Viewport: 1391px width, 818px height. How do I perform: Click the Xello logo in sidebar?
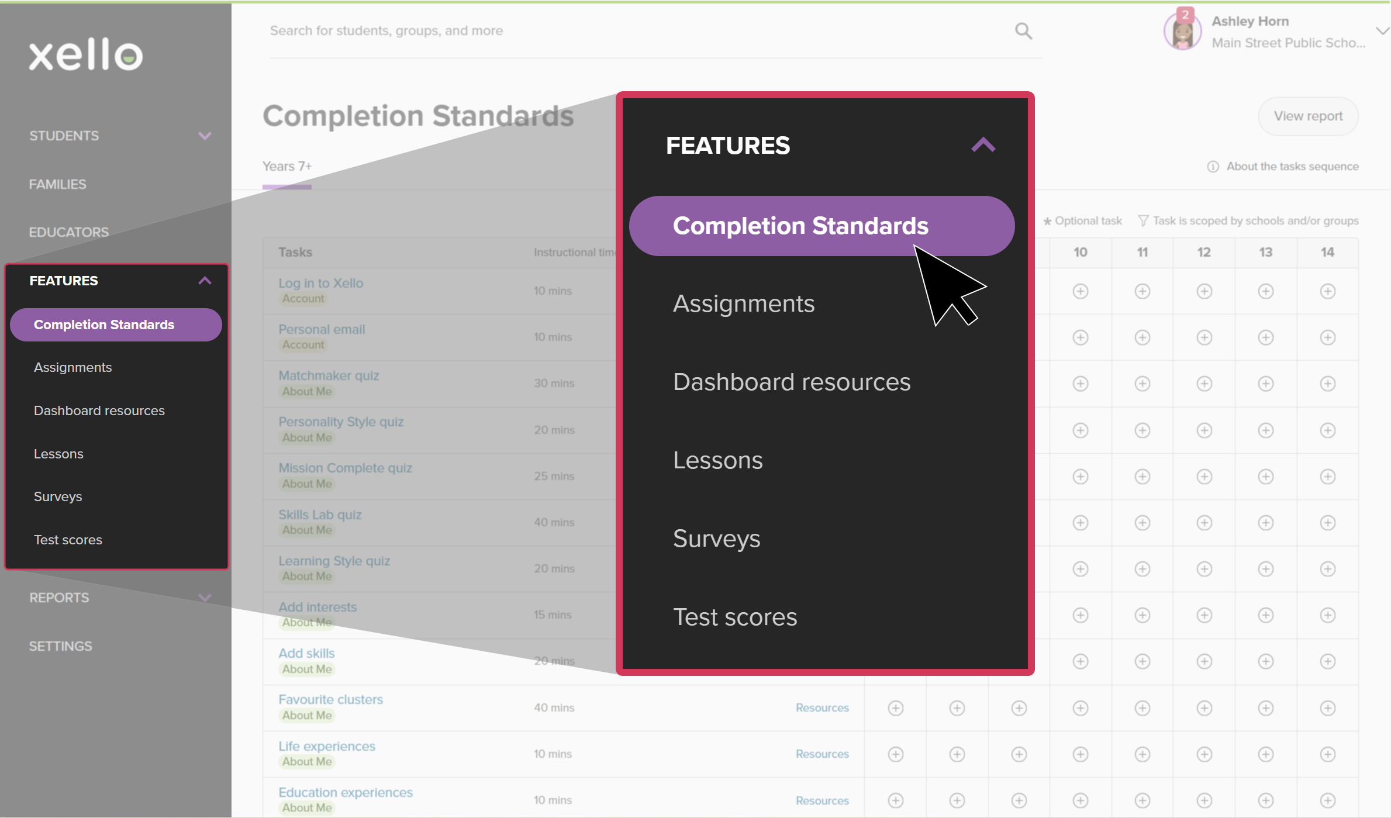click(x=86, y=55)
